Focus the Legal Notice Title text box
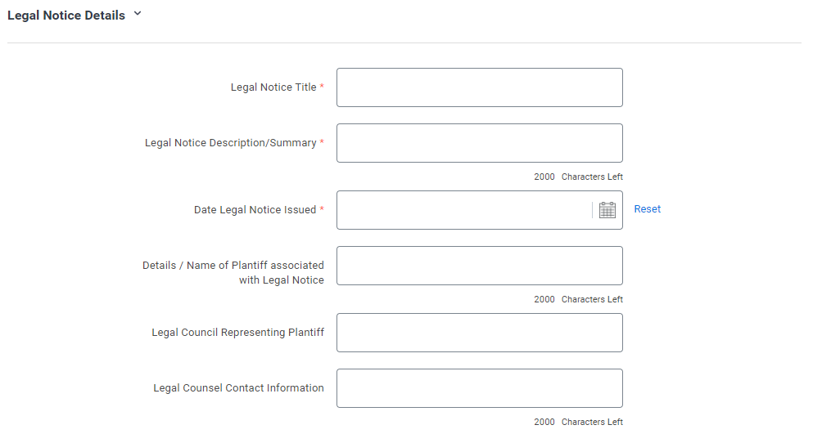This screenshot has width=813, height=434. pos(480,87)
